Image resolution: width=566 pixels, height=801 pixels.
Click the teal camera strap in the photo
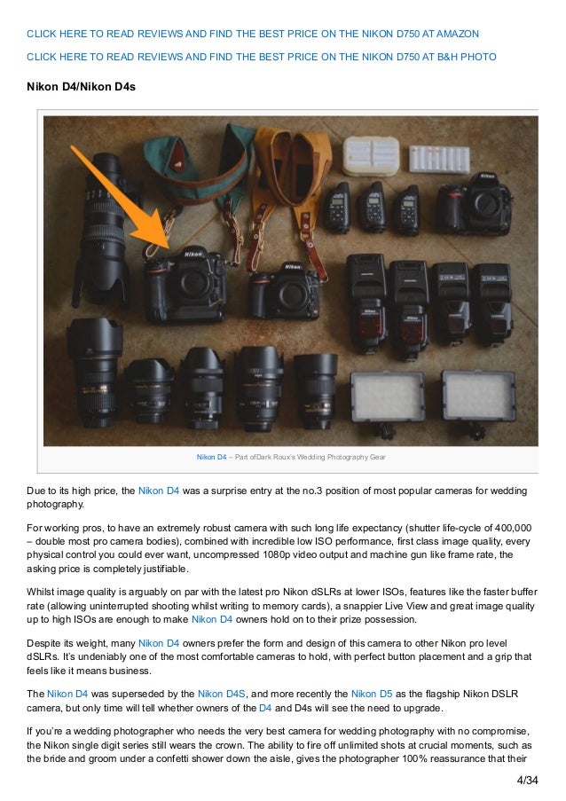pos(198,163)
